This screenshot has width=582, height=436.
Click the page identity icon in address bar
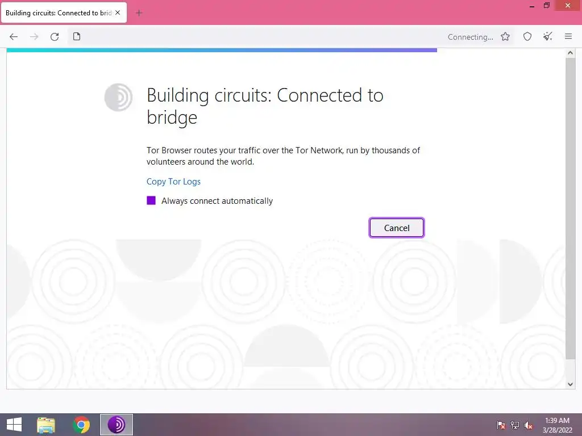(77, 36)
